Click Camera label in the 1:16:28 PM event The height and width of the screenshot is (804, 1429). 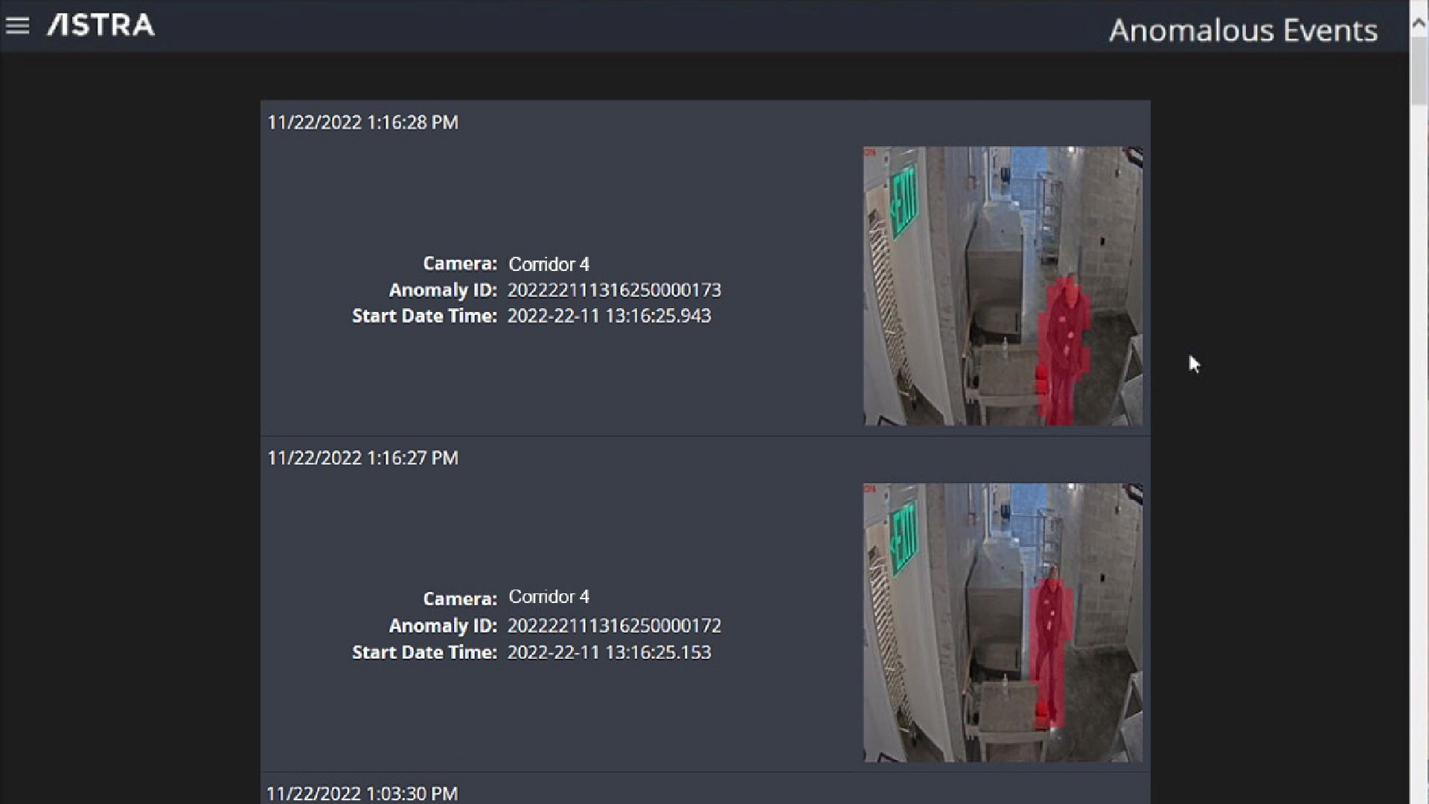tap(460, 264)
